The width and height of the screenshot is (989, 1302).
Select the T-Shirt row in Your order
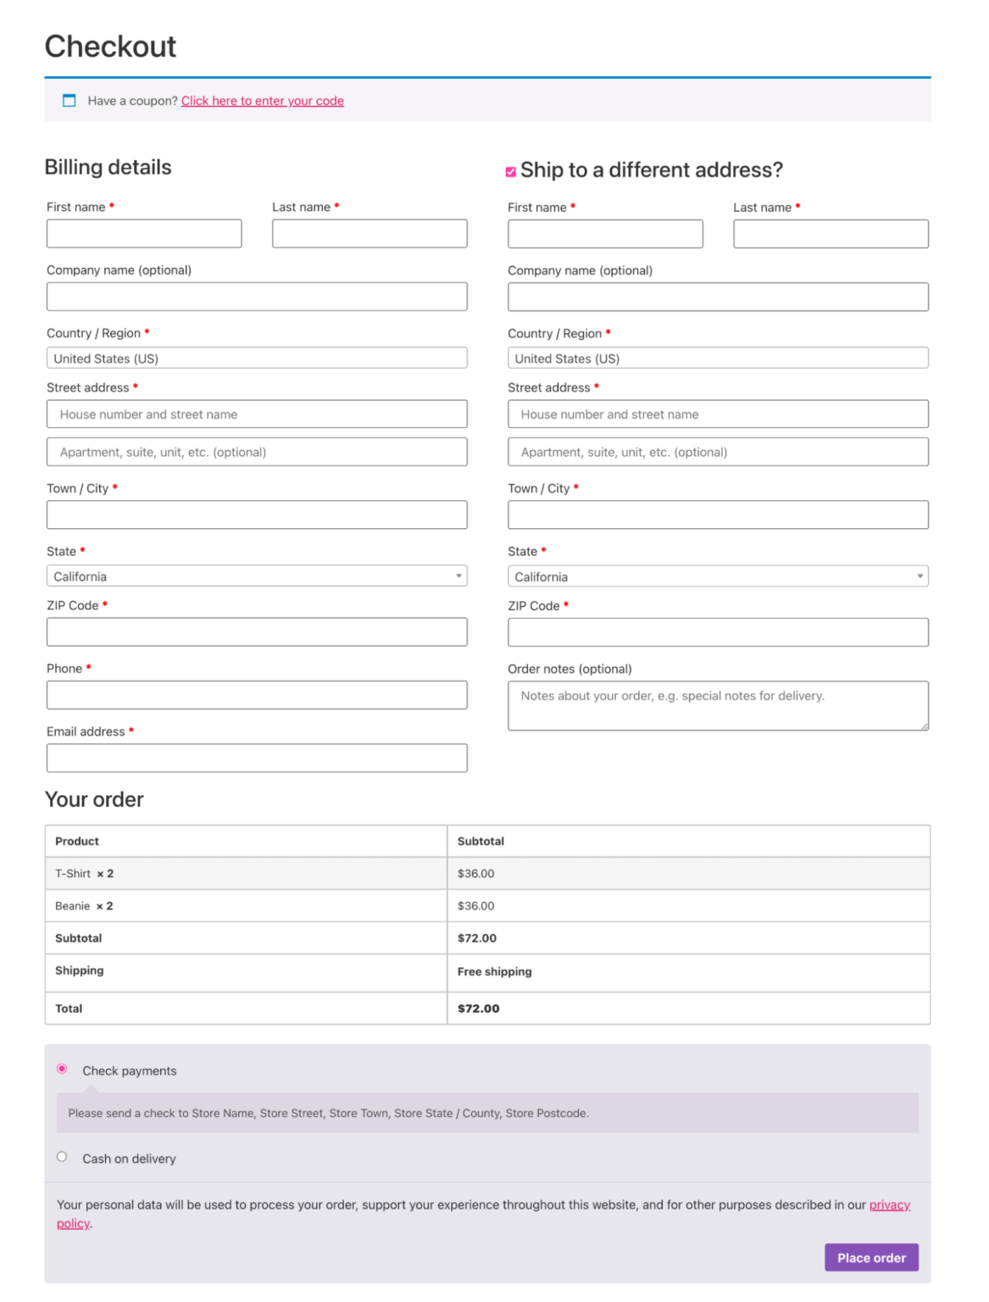point(254,872)
